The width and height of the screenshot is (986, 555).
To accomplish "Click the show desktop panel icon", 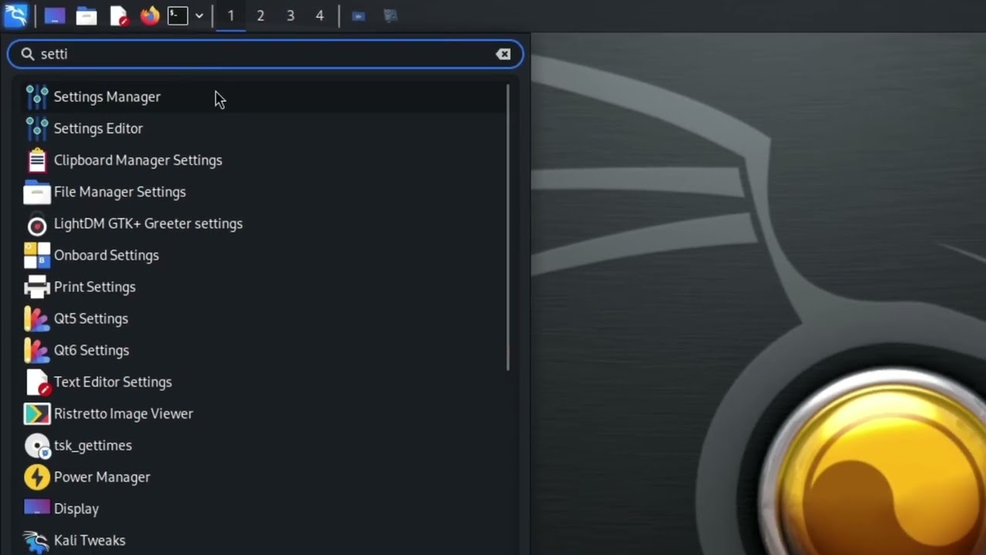I will (55, 15).
